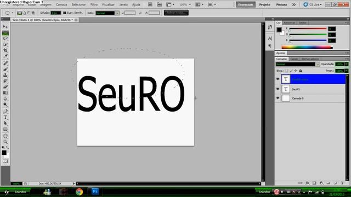Toggle Suav. Serrilh. anti-alias checkbox

(x=65, y=13)
